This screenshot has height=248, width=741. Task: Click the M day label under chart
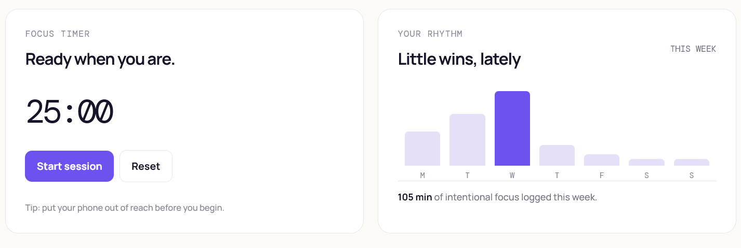coord(422,176)
